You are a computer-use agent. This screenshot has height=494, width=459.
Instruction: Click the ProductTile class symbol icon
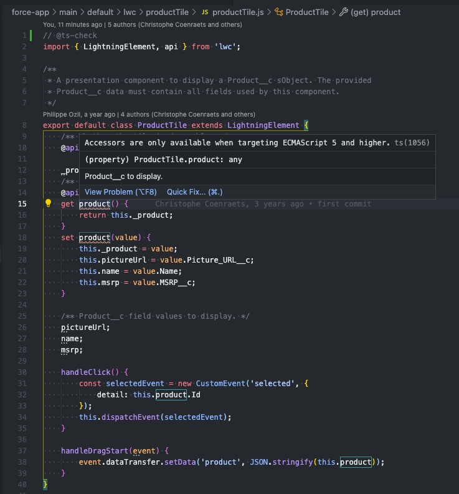pos(279,12)
